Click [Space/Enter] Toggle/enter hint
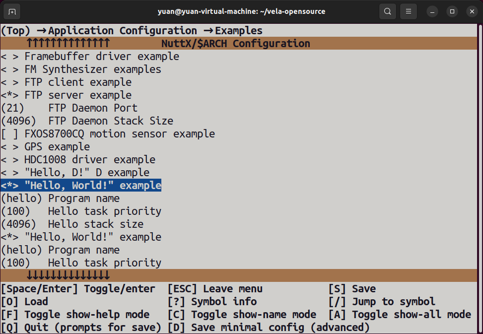Image resolution: width=483 pixels, height=334 pixels. (x=78, y=289)
